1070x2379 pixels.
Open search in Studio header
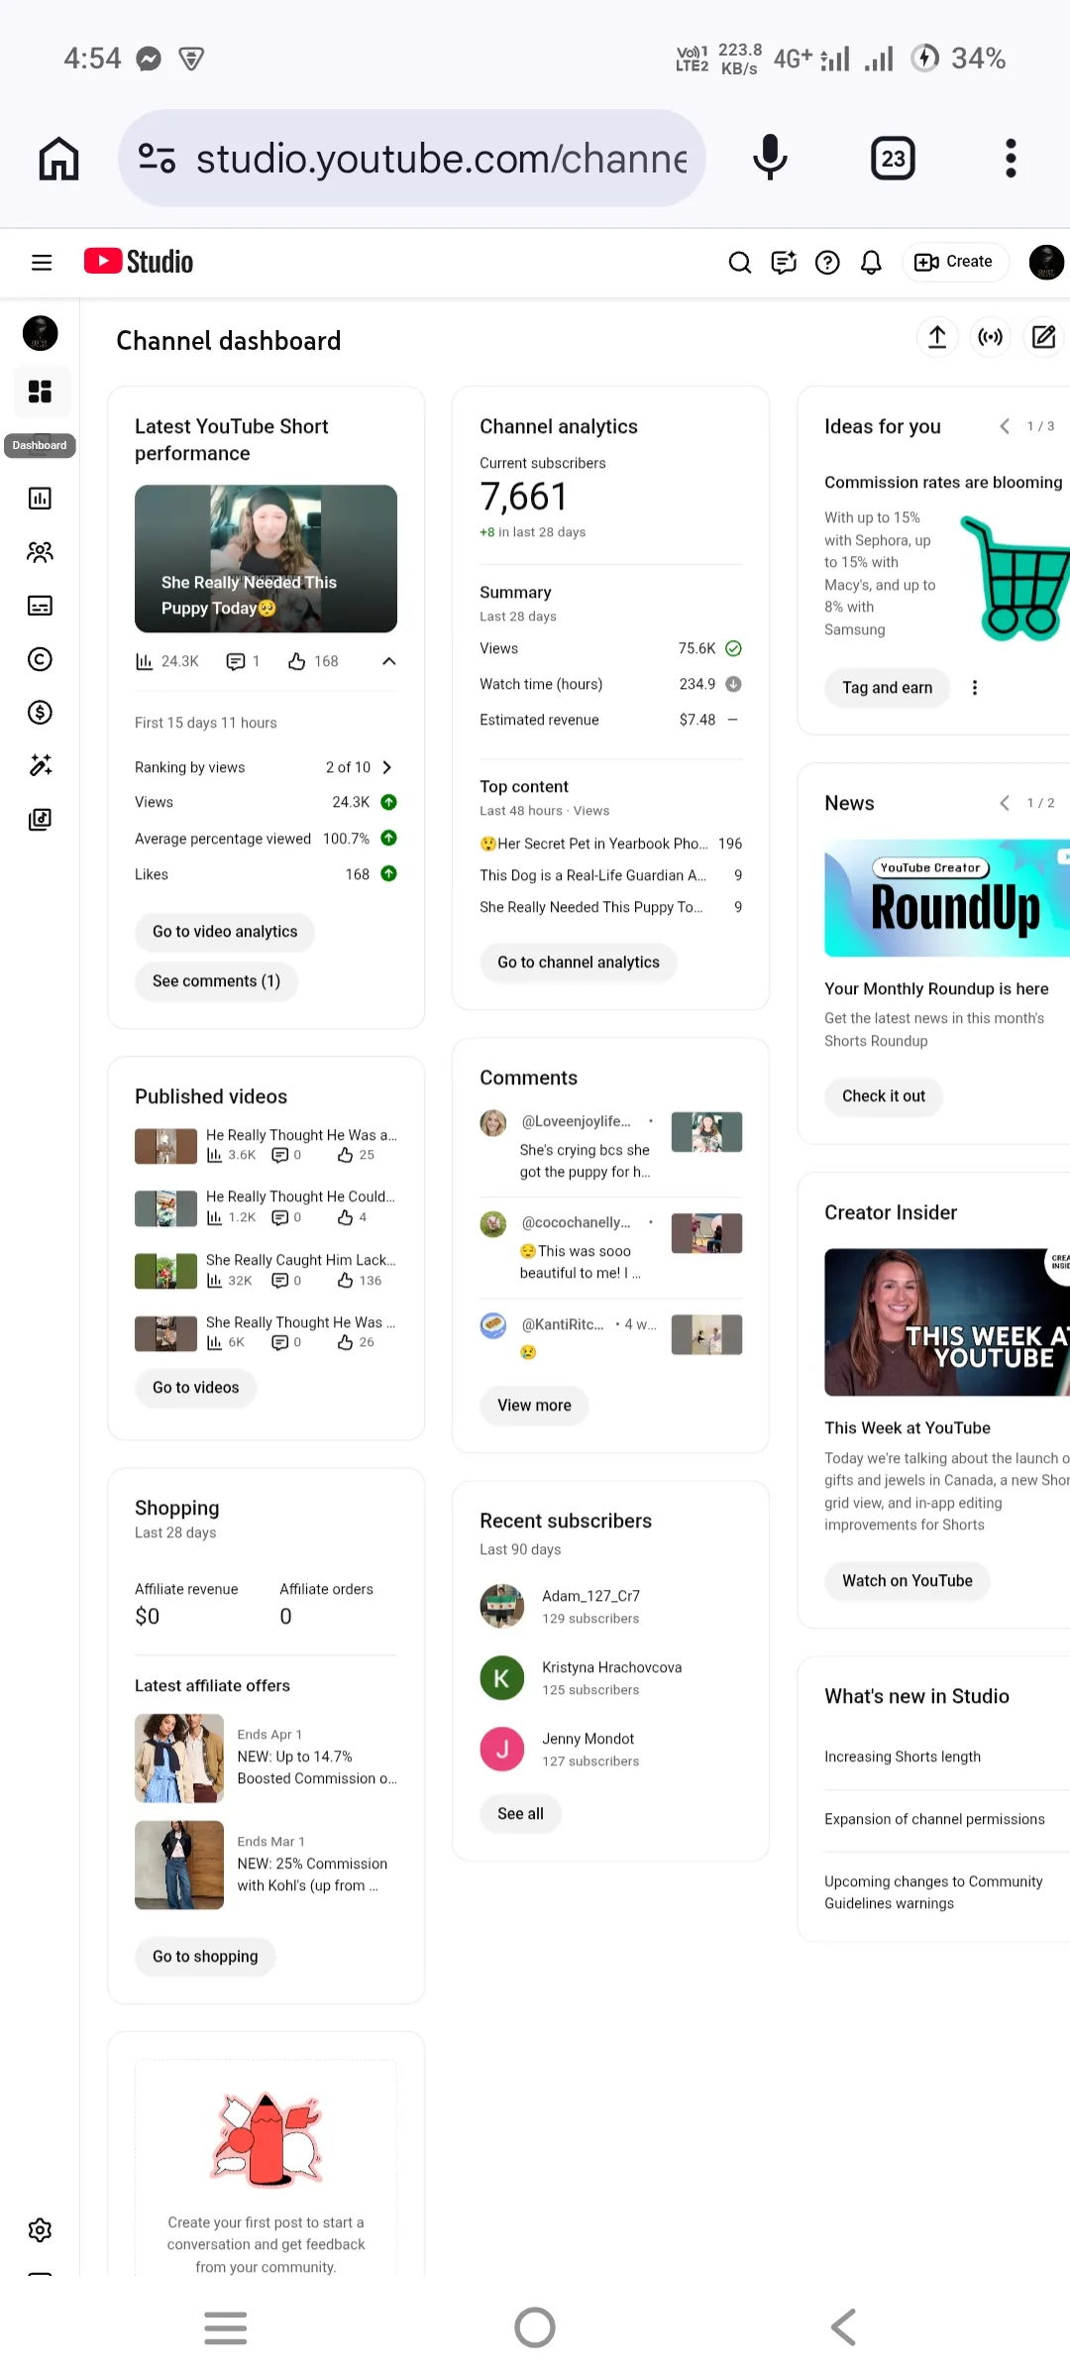tap(739, 263)
